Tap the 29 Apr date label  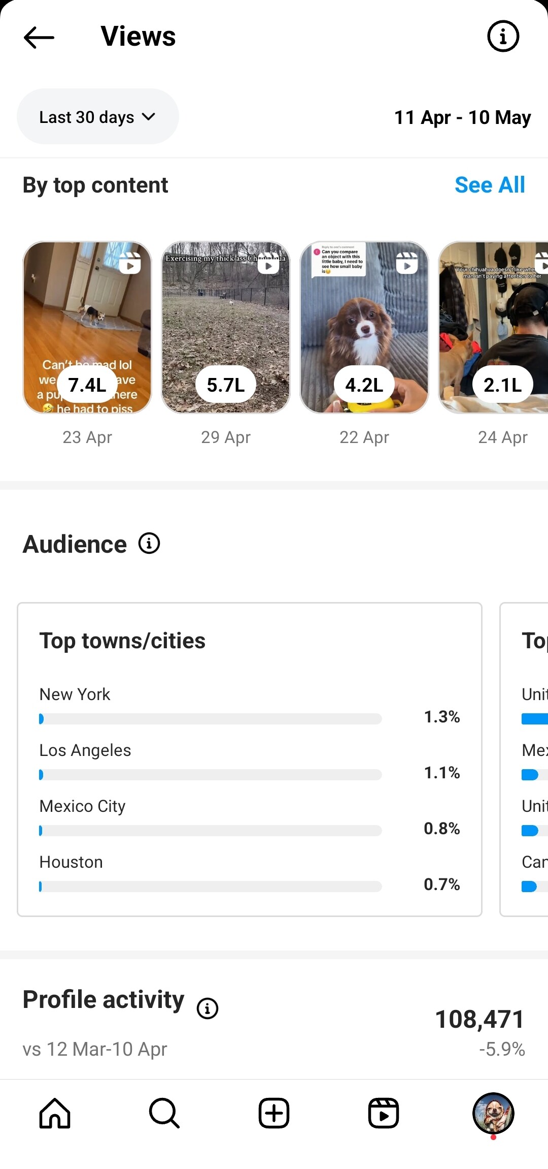pos(226,437)
